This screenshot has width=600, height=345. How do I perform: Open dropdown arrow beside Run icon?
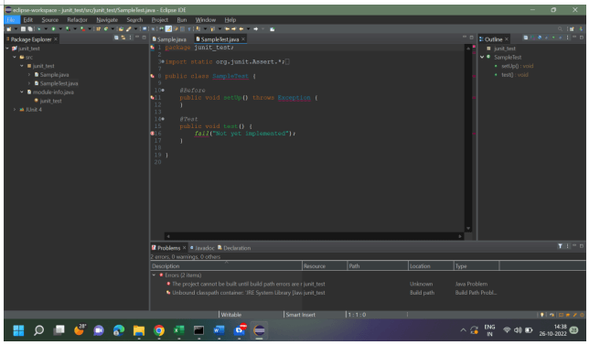[x=60, y=29]
